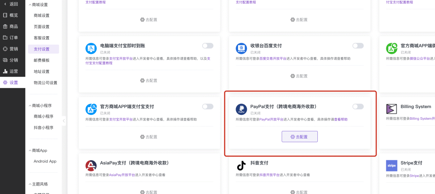The height and width of the screenshot is (194, 435).
Task: Click 去配置 under 收银台百度支付
Action: (299, 76)
